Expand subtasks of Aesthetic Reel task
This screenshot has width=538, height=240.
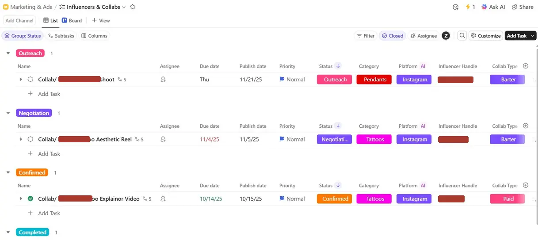coord(21,139)
